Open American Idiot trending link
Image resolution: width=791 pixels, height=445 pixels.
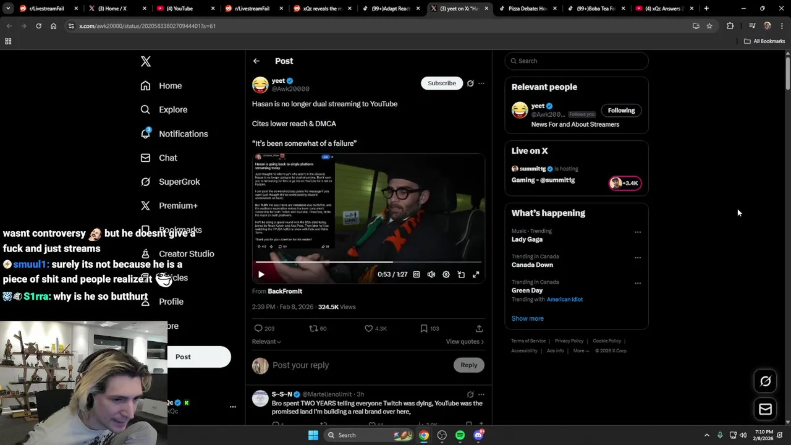click(565, 299)
